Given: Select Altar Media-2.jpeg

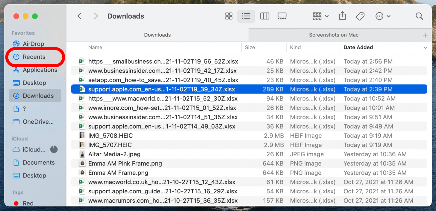Looking at the screenshot, I should click(x=249, y=154).
